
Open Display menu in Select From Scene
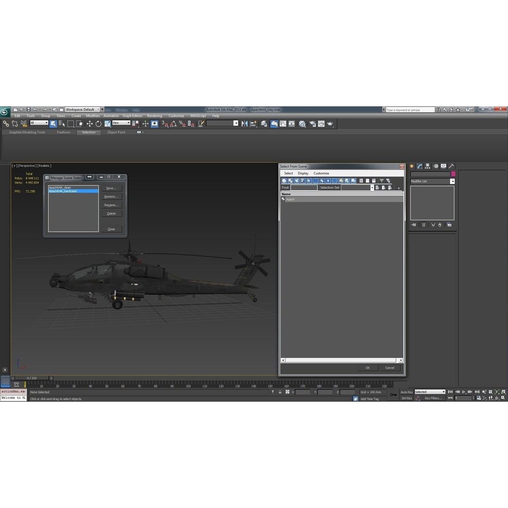[x=303, y=173]
